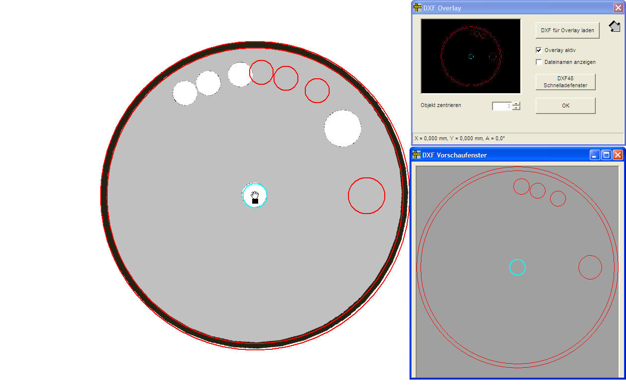The height and width of the screenshot is (385, 626).
Task: Maximize the DXF Vorschaufenster window
Action: coord(606,155)
